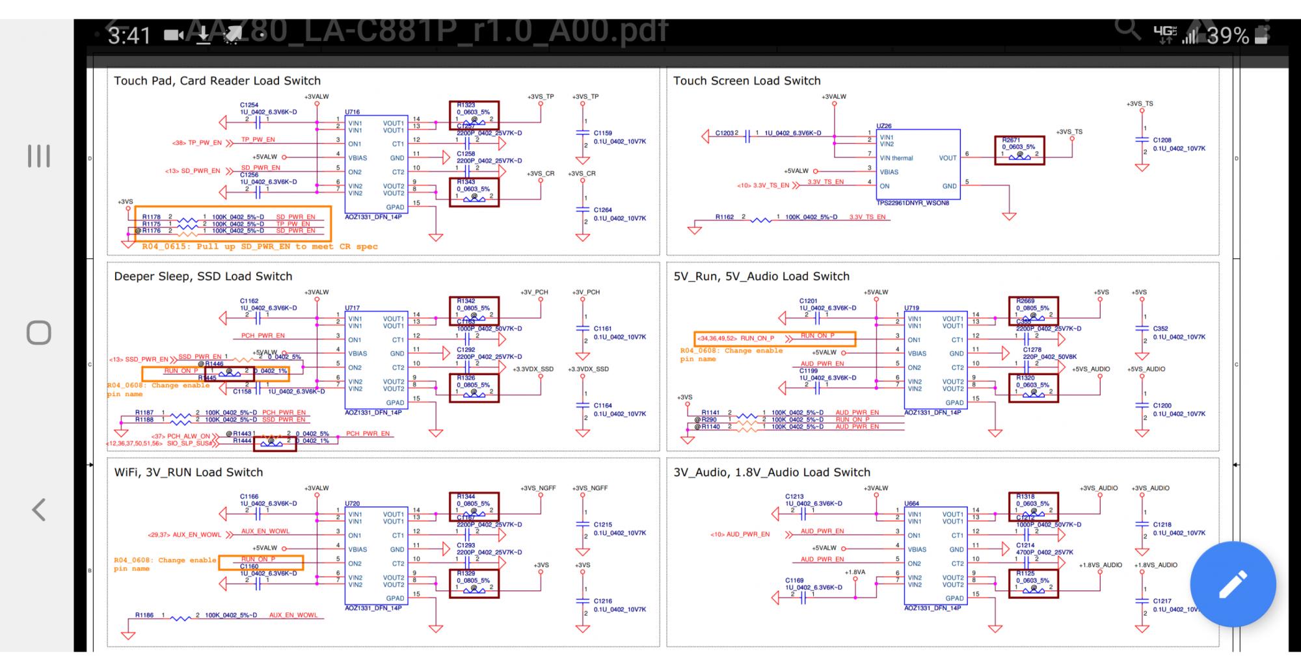
Task: Click the '<38> TP_PW_EN' signal reference
Action: tap(197, 143)
